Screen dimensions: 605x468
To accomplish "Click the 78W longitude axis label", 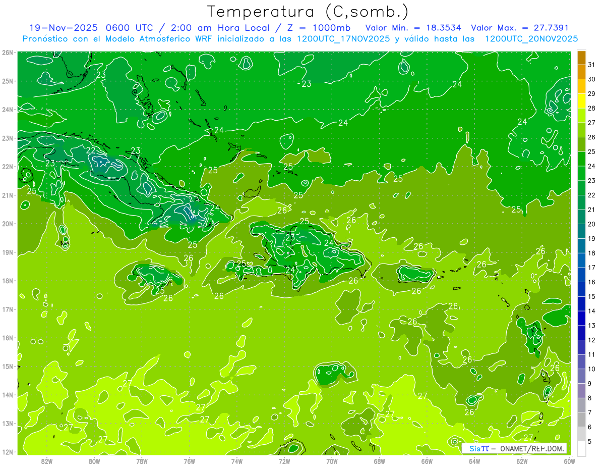I will (x=142, y=460).
